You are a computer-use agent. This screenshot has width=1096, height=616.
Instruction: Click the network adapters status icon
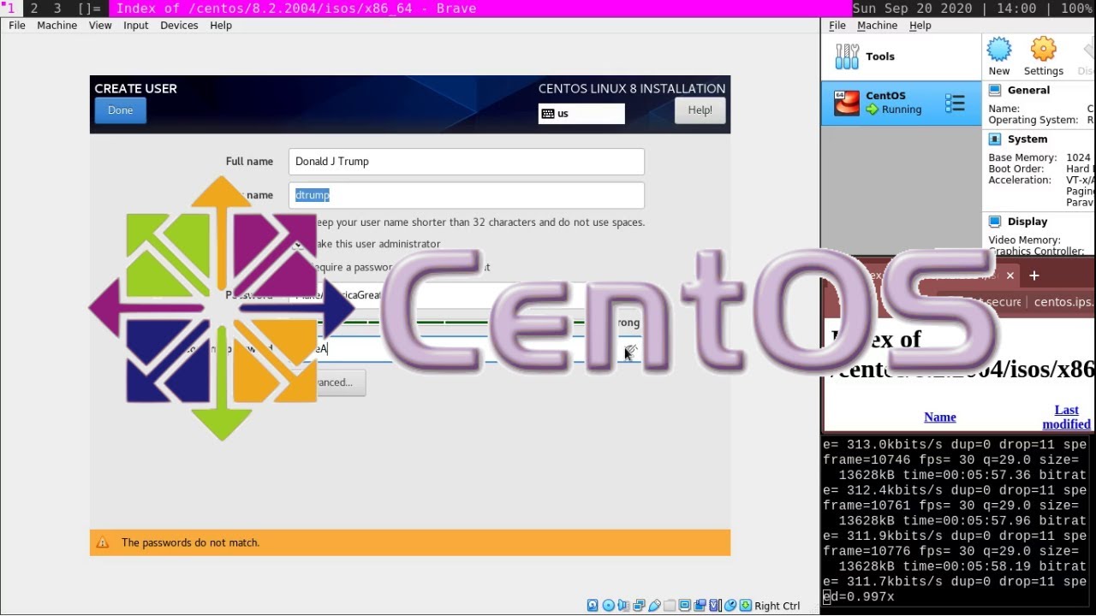pos(639,606)
